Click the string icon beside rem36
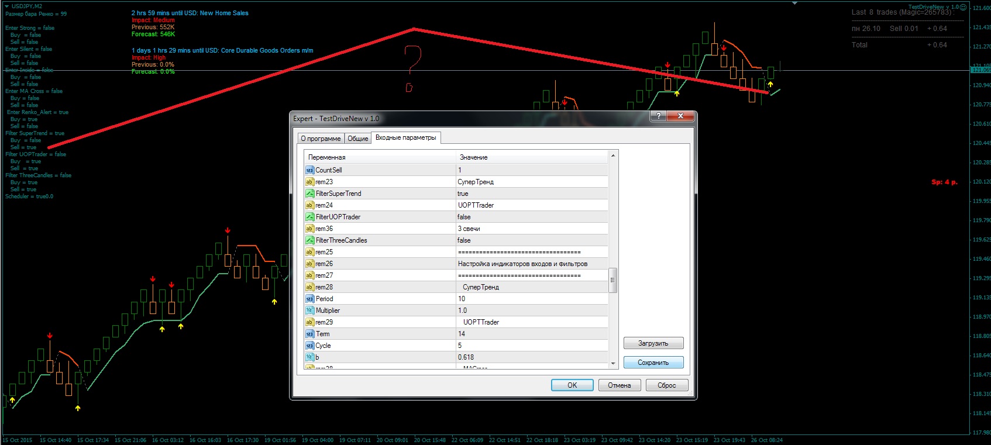This screenshot has height=445, width=991. coord(309,229)
